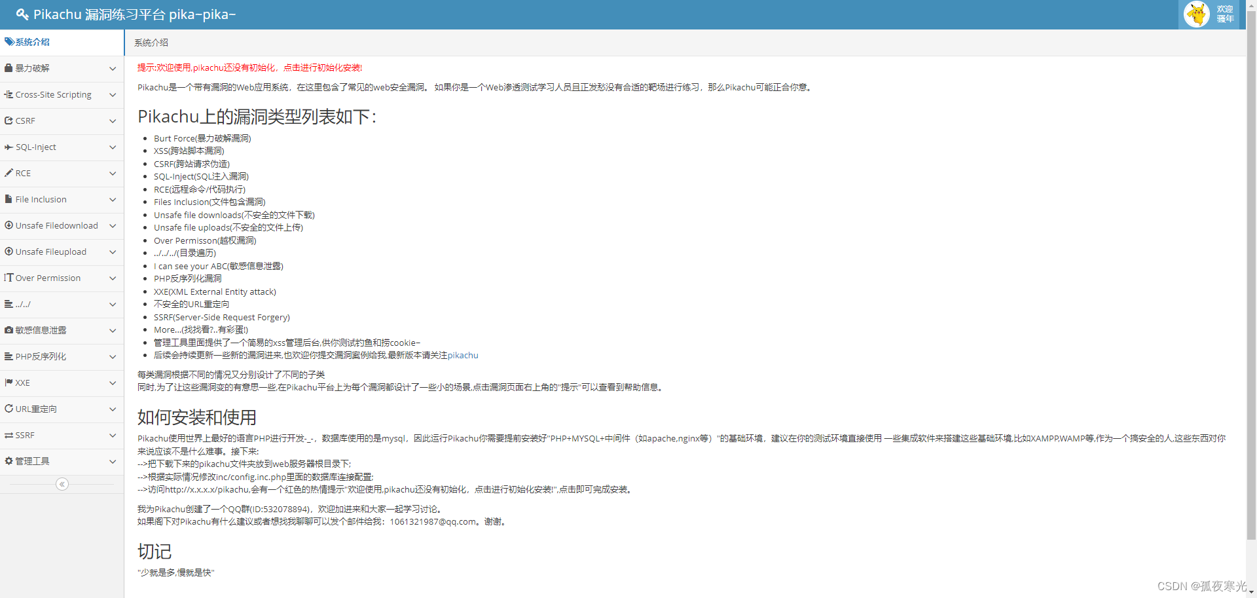Select the File Inclusion document icon
Screen dimensions: 1257x598
pos(8,199)
